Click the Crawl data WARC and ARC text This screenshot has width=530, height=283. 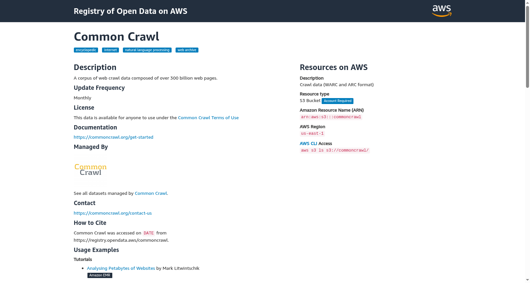tap(337, 85)
